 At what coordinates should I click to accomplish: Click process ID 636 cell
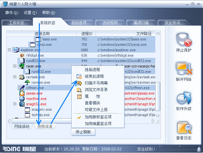point(84,55)
